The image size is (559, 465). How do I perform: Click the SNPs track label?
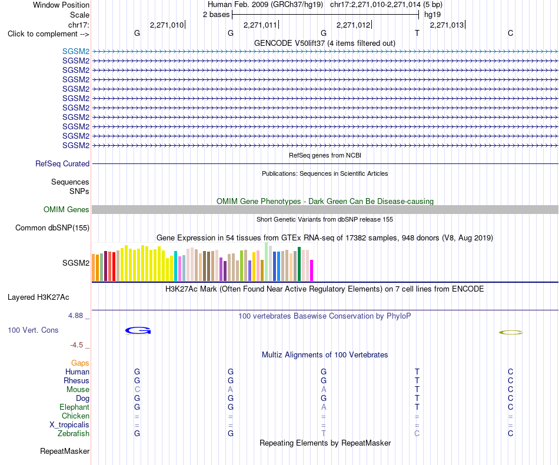coord(79,191)
